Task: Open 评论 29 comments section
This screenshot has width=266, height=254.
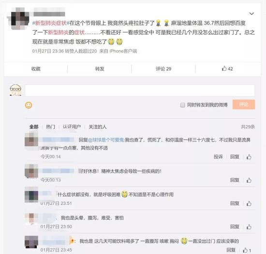Action: click(163, 69)
